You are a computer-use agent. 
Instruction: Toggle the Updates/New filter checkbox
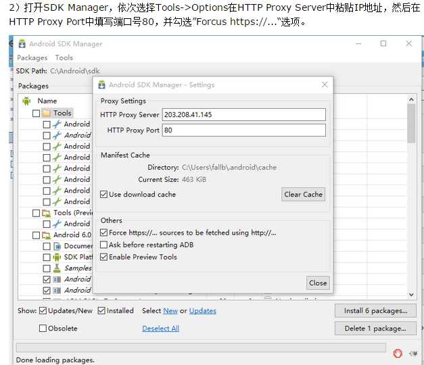(43, 311)
